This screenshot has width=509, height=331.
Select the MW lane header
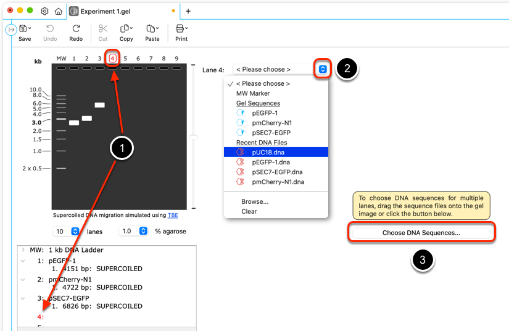point(61,59)
